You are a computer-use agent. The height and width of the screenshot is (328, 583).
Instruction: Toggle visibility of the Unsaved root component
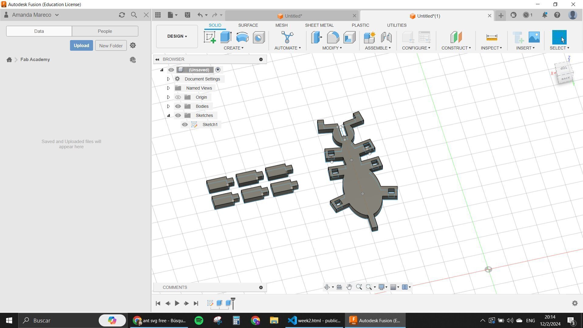point(171,70)
